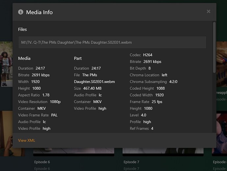This screenshot has width=227, height=171.
Task: Click the Part section heading
Action: 78,58
